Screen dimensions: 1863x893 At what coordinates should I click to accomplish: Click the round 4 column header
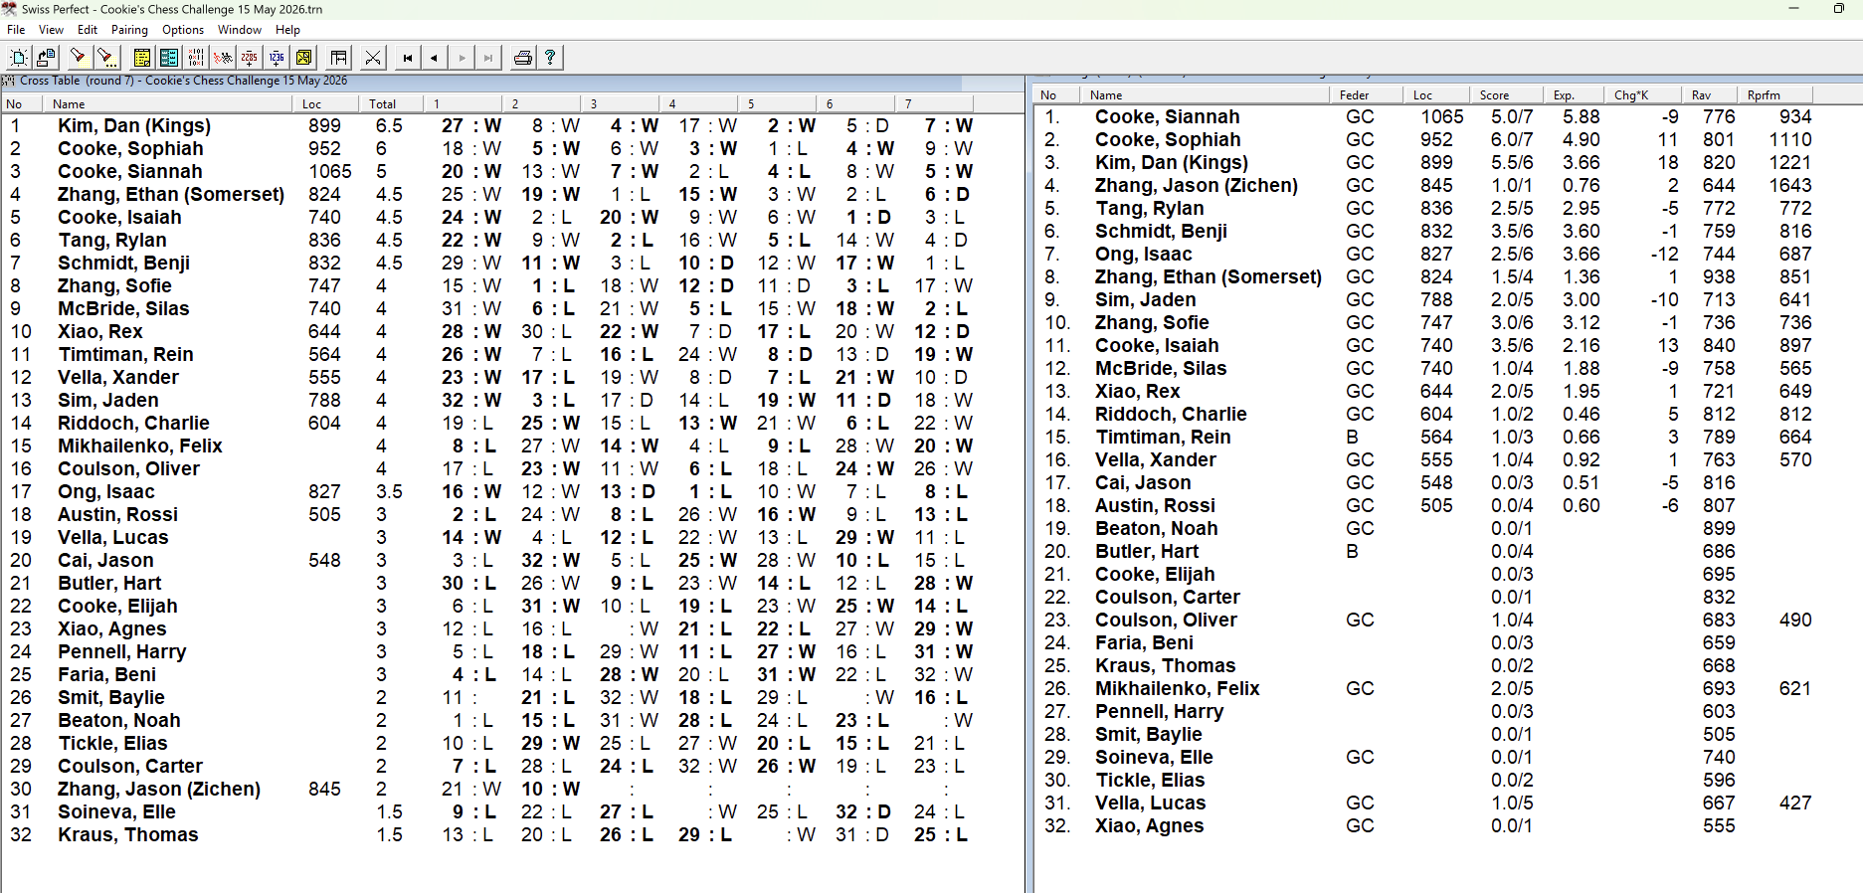pyautogui.click(x=698, y=104)
